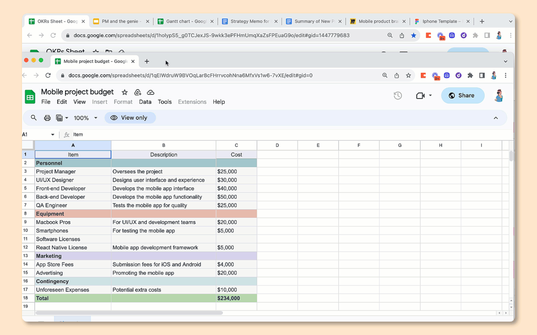This screenshot has width=537, height=335.
Task: Expand the cell name box dropdown
Action: click(x=53, y=135)
